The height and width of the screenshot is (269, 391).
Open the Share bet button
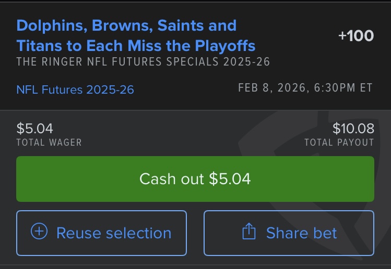pos(289,233)
